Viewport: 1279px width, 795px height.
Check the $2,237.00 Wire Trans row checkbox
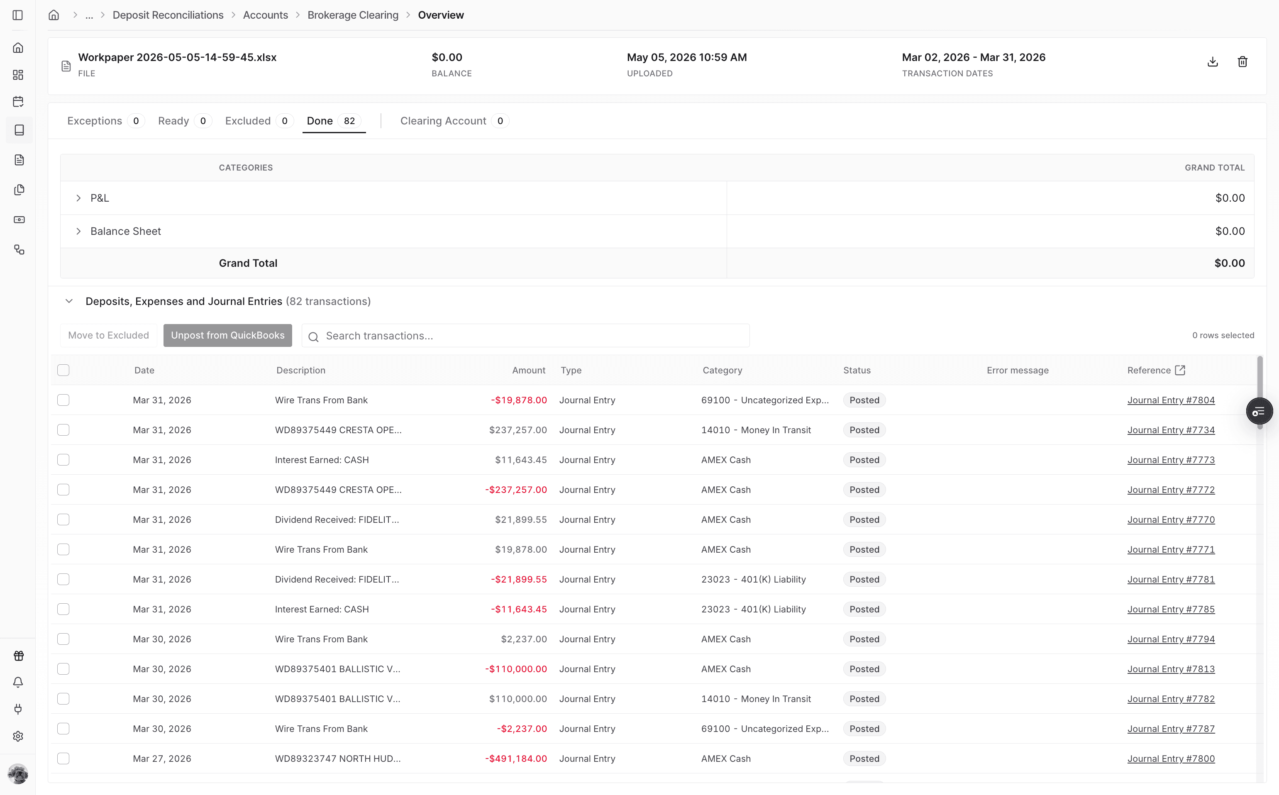[63, 639]
